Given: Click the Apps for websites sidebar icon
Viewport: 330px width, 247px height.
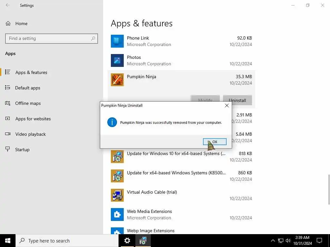Looking at the screenshot, I should point(8,118).
